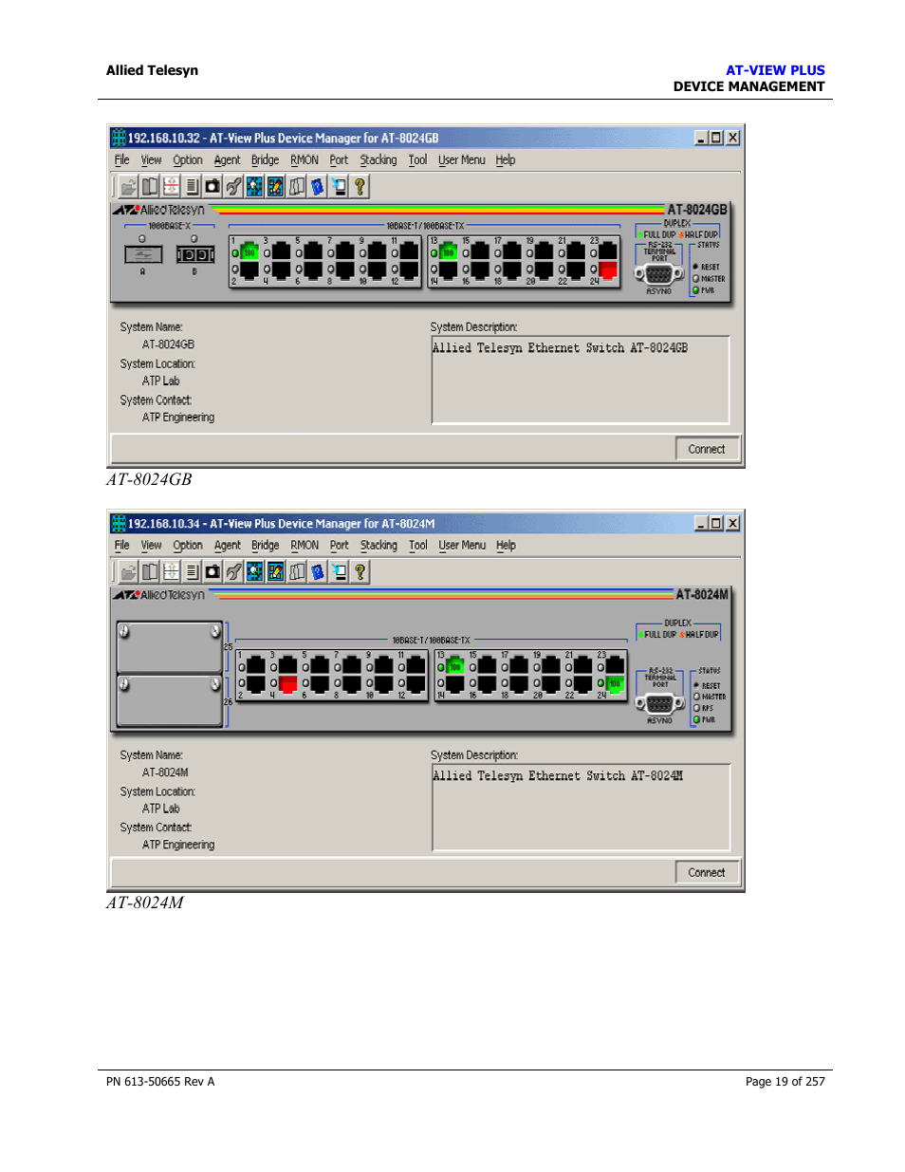Click the pencil grid icon in AT-8024GB toolbar
Viewport: 905px width, 1172px height.
(x=275, y=187)
